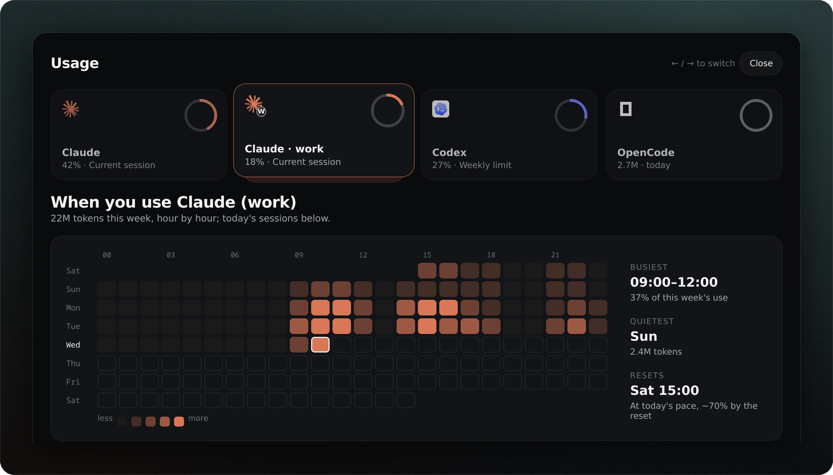Click the Thu 00:00 empty heatmap cell
Viewport: 833px width, 475px height.
(107, 363)
